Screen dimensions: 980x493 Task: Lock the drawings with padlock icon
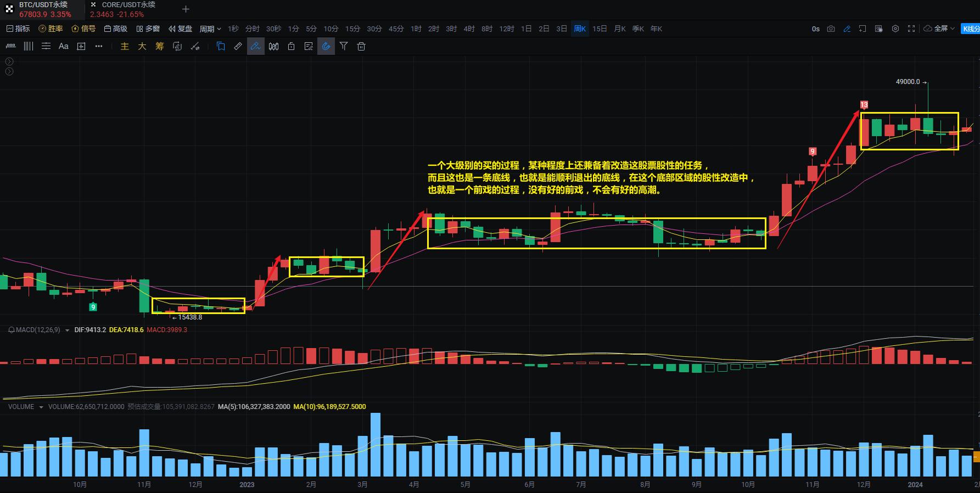(x=291, y=46)
